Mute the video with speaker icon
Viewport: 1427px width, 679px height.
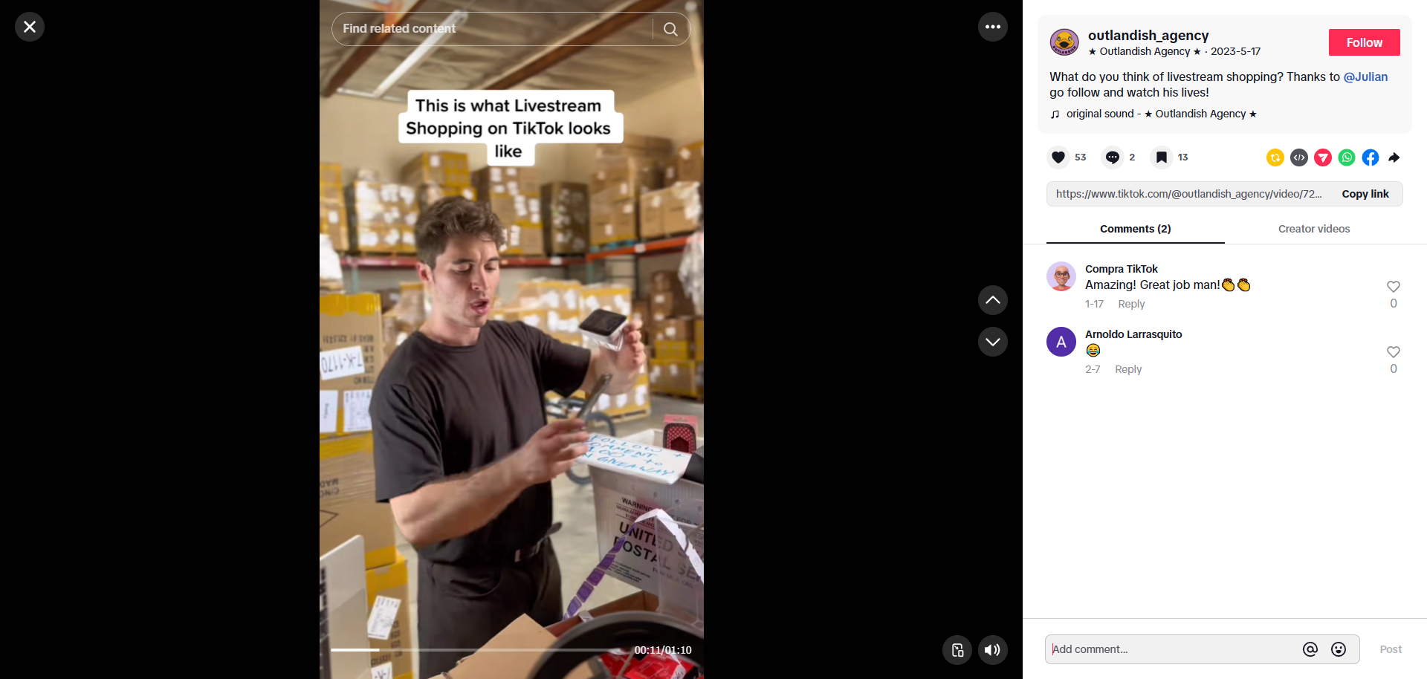pos(993,650)
